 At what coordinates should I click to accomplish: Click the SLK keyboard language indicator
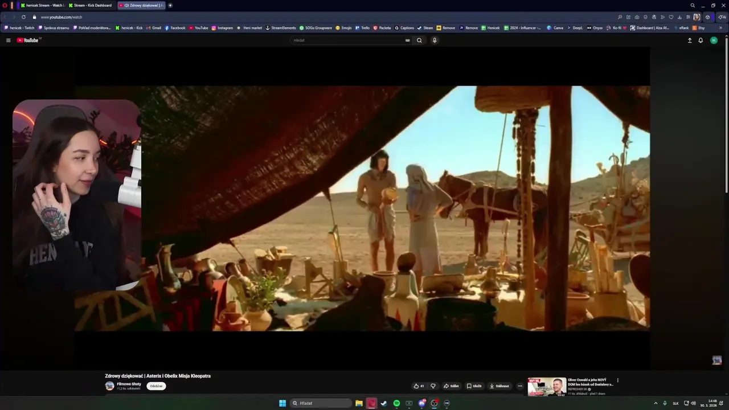(675, 403)
